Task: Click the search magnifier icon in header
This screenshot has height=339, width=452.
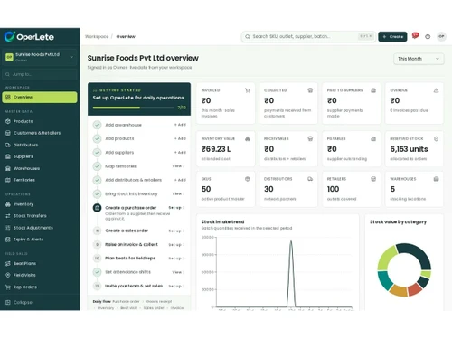Action: click(x=248, y=36)
